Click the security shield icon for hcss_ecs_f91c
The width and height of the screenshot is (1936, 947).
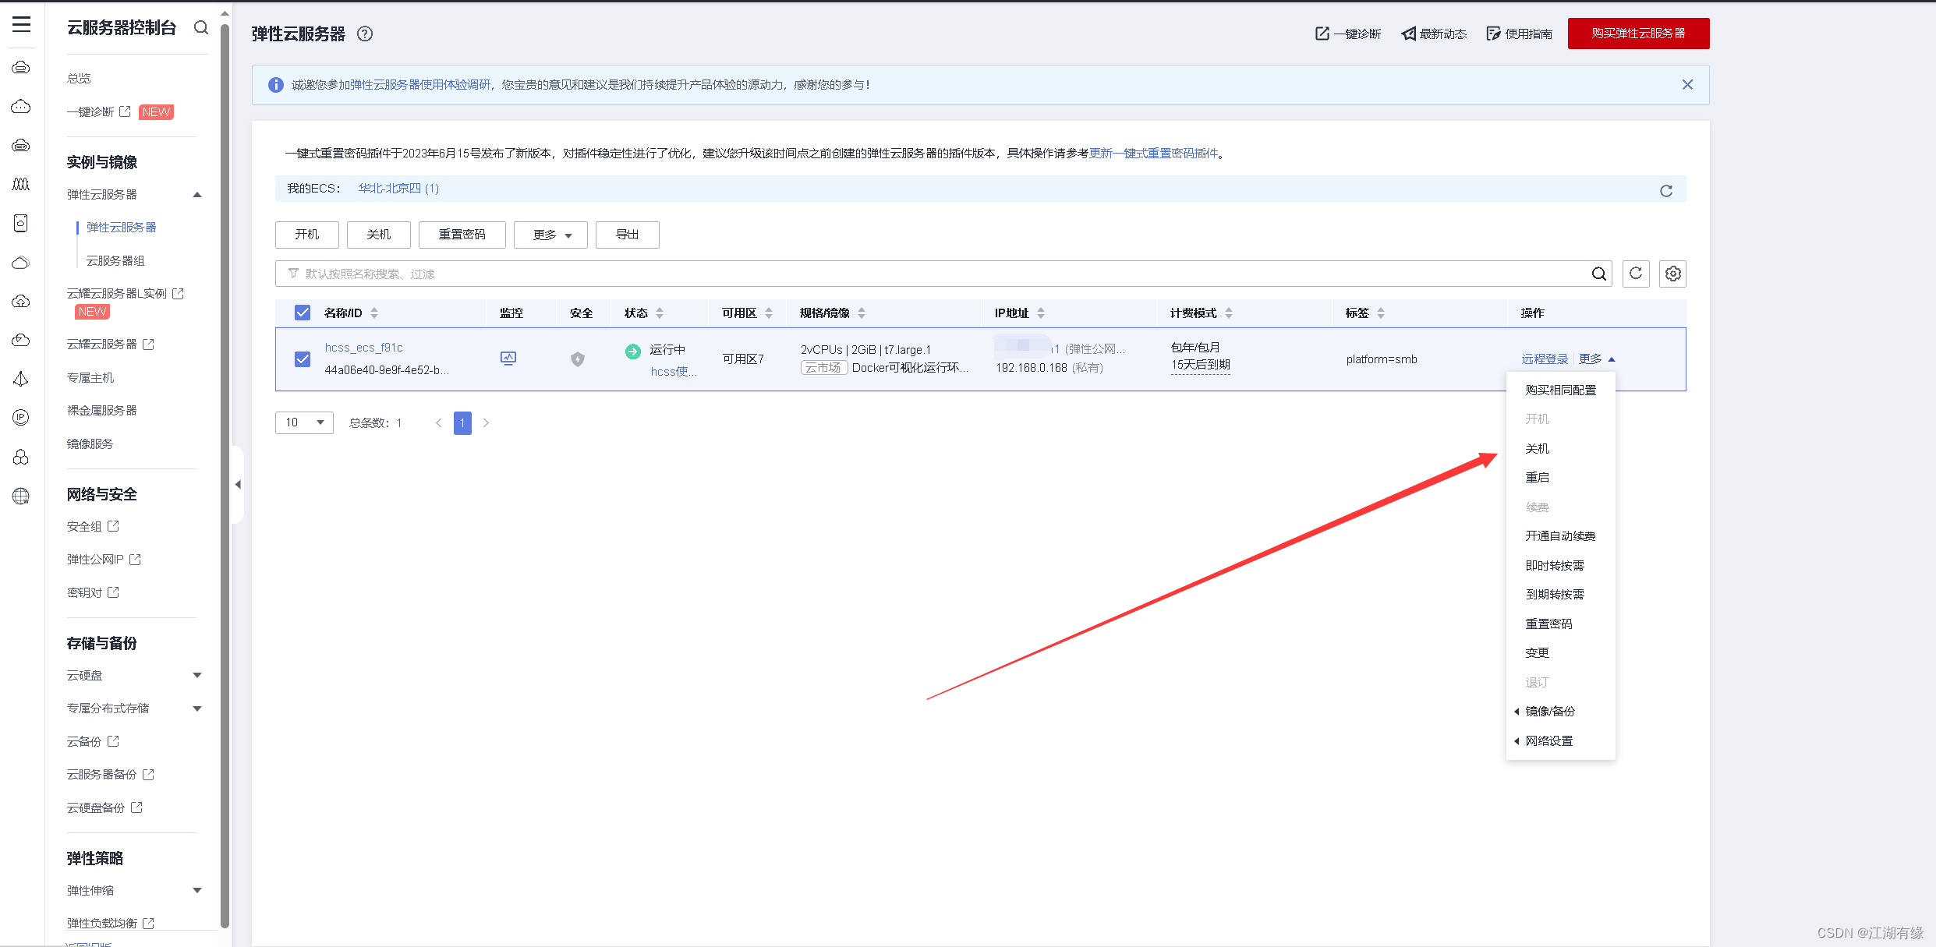tap(577, 359)
